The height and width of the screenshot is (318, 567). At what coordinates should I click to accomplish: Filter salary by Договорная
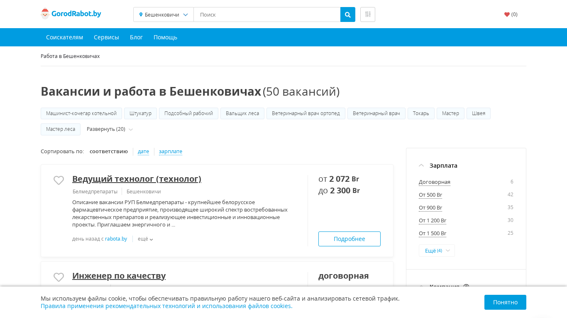point(435,182)
